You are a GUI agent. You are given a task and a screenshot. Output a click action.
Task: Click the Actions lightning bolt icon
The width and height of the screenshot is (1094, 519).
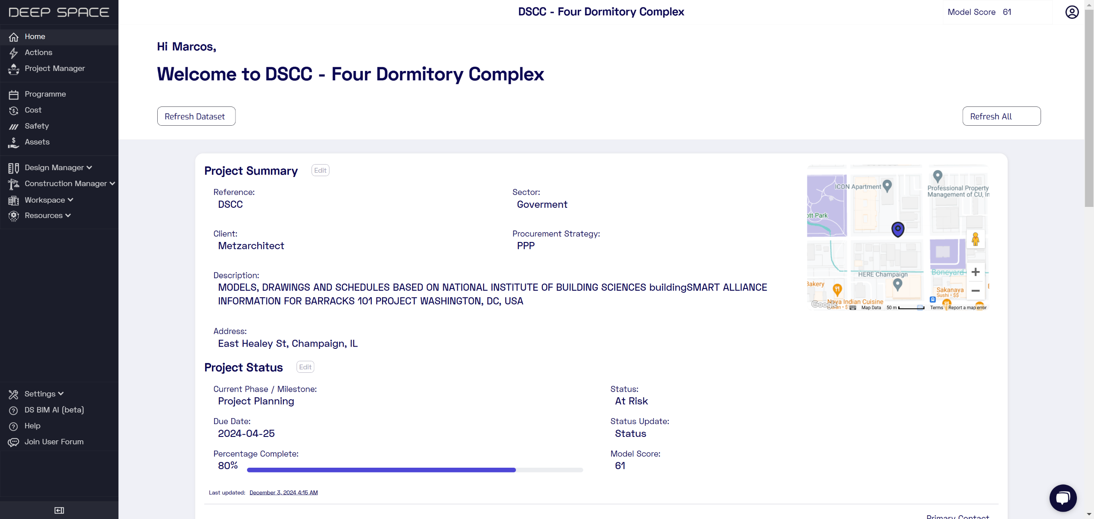click(14, 53)
